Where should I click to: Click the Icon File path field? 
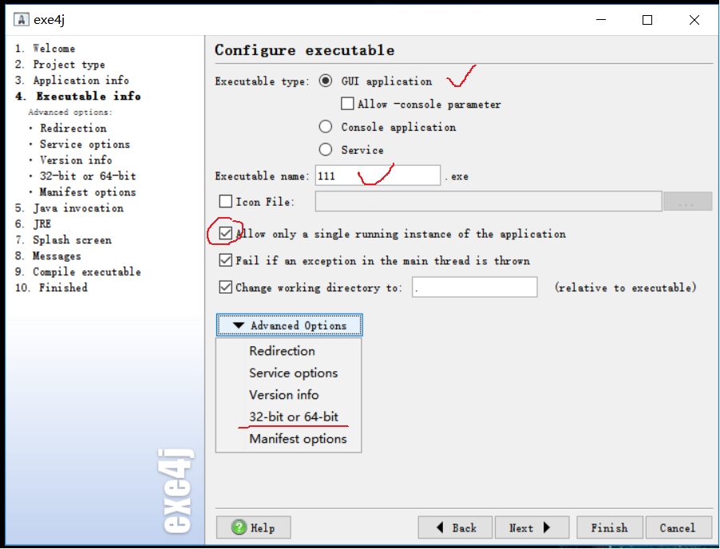pyautogui.click(x=488, y=201)
